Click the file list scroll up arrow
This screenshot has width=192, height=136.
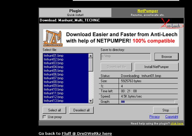[x=90, y=56]
